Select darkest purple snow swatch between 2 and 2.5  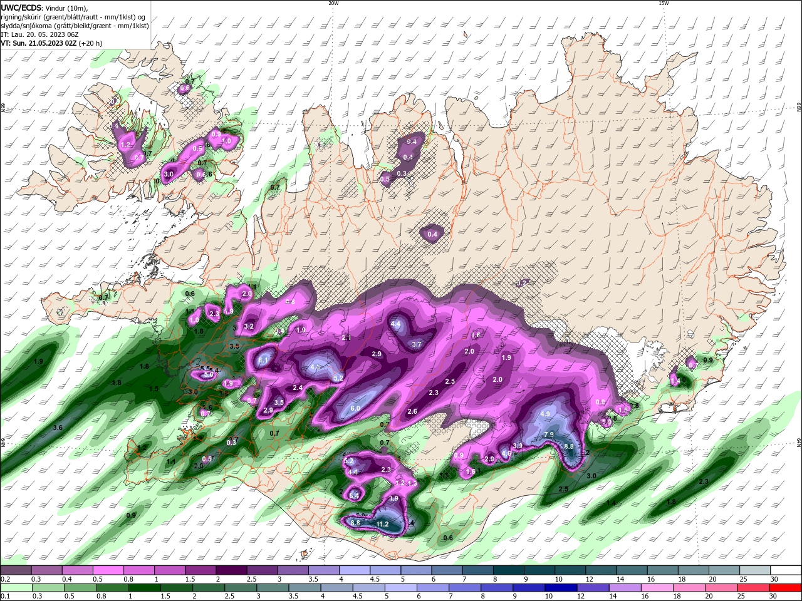[x=231, y=570]
